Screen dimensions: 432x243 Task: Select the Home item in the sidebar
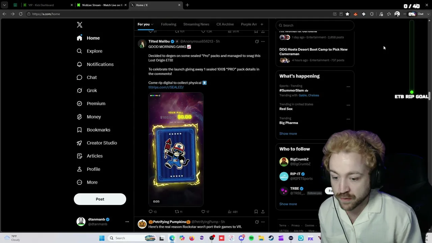point(88,38)
